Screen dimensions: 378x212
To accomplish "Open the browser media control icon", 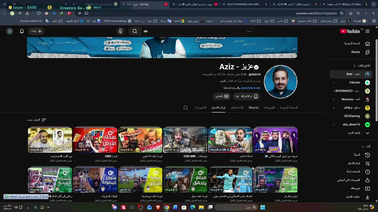I will pos(19,13).
